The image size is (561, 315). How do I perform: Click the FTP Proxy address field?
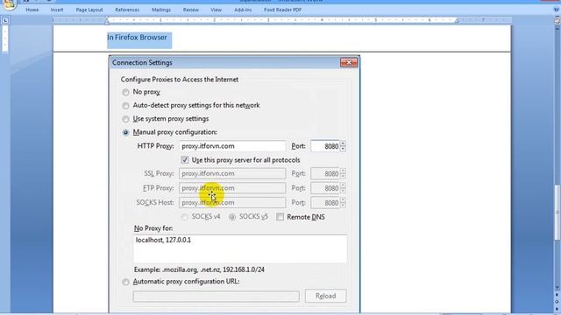pyautogui.click(x=232, y=188)
